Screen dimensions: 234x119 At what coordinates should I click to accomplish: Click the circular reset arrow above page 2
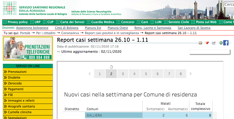coord(111,67)
